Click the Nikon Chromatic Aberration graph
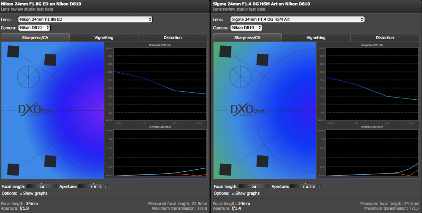Image resolution: width=422 pixels, height=213 pixels. point(160,153)
